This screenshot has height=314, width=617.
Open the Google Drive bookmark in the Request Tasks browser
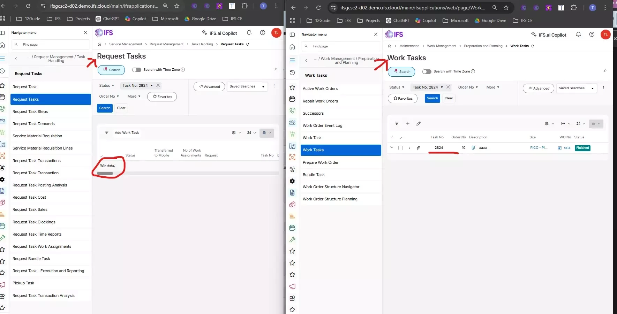pyautogui.click(x=200, y=19)
